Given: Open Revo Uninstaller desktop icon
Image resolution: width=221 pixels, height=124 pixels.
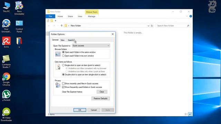Looking at the screenshot, I should pyautogui.click(x=19, y=8).
